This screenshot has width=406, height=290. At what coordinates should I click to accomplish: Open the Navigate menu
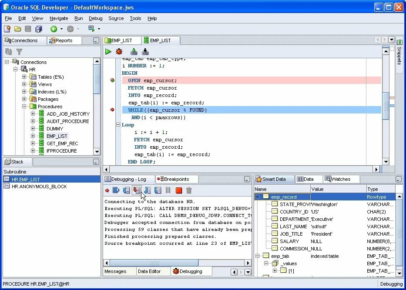pyautogui.click(x=59, y=18)
